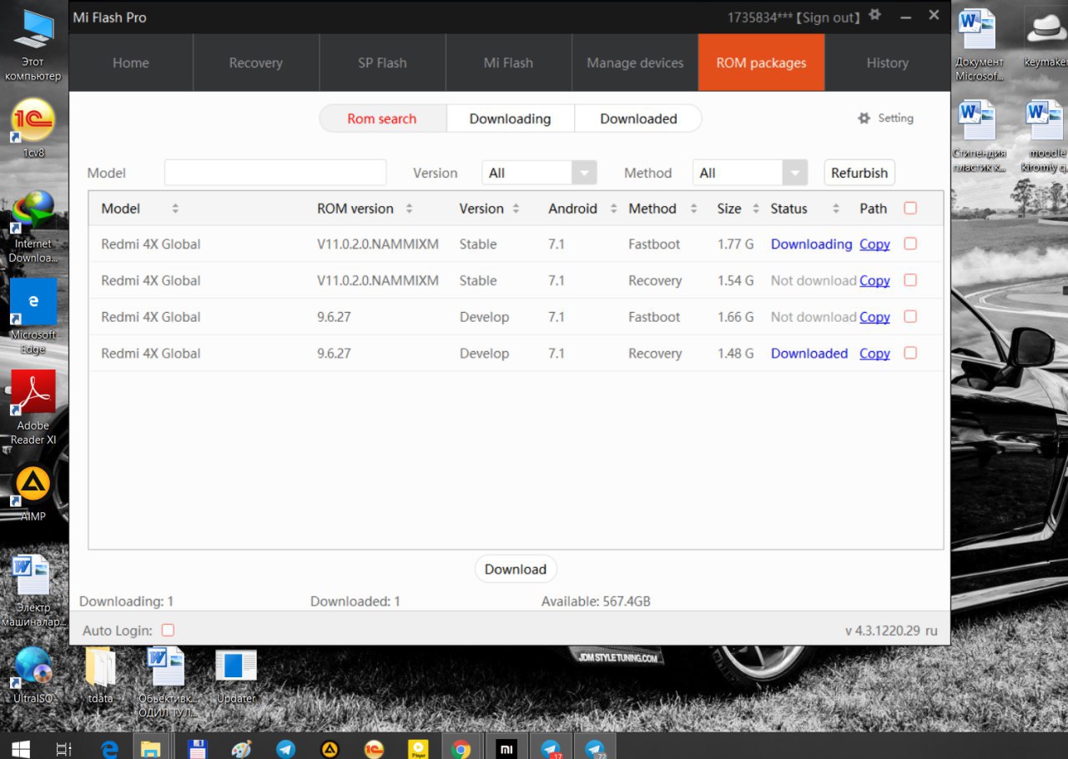
Task: Toggle select-all checkbox in table header
Action: (x=910, y=209)
